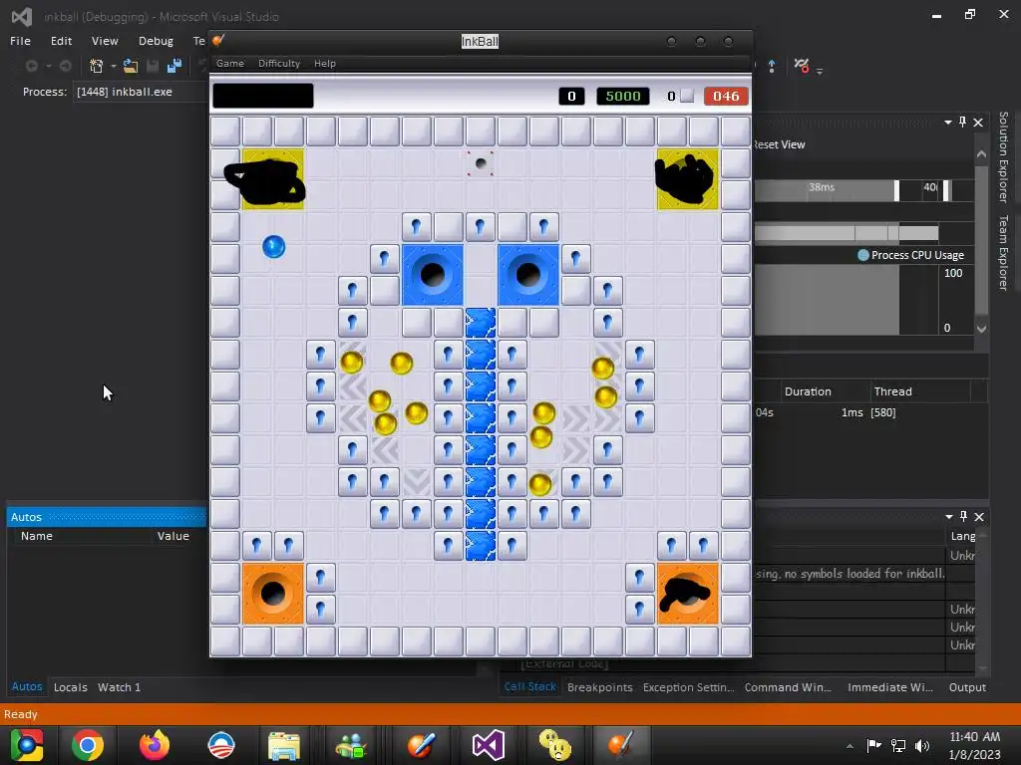Click Name column header in Autos
1021x765 pixels.
click(x=37, y=536)
